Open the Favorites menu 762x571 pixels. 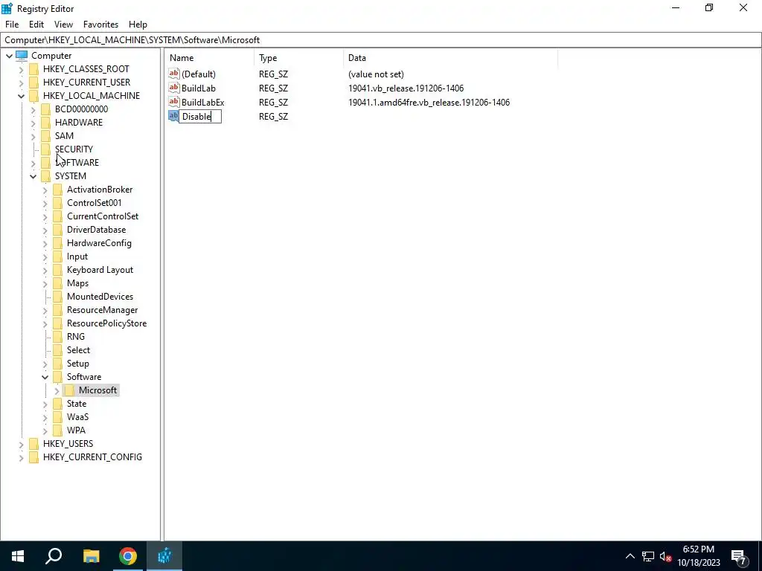pyautogui.click(x=100, y=25)
